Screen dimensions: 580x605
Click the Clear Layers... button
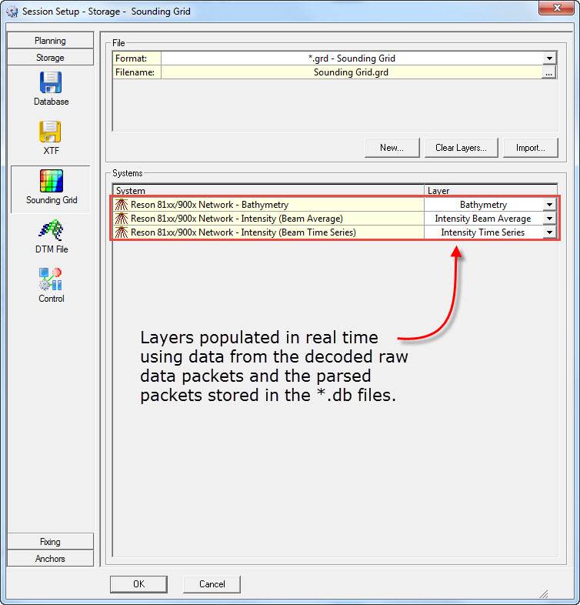462,148
